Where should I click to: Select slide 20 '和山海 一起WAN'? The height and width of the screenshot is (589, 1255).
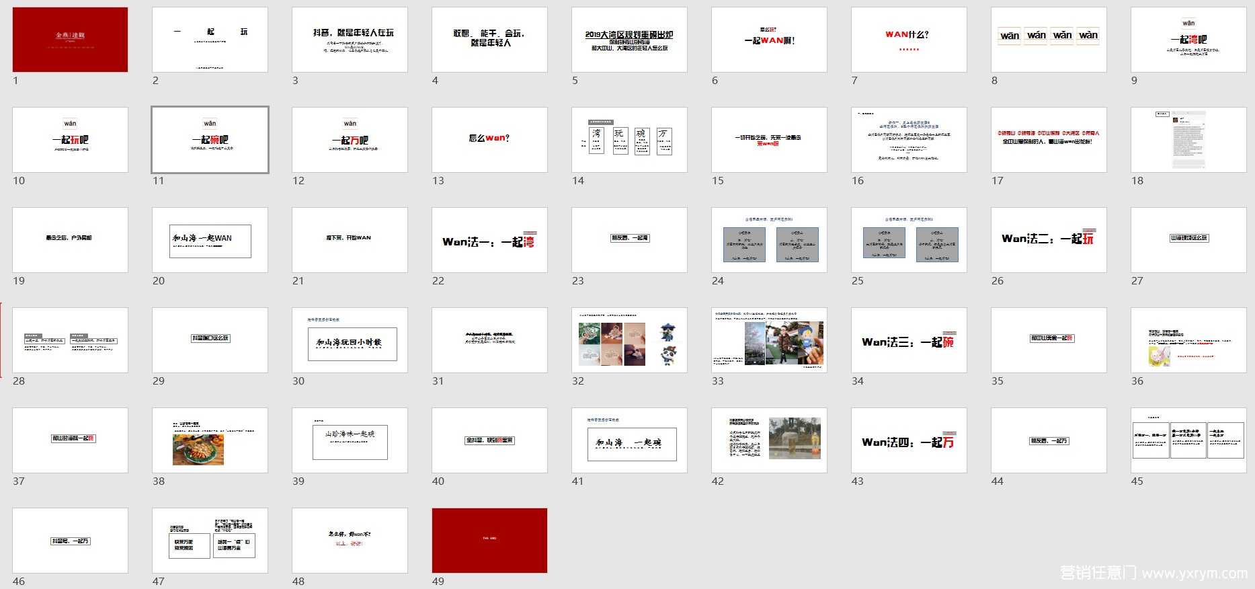tap(210, 240)
